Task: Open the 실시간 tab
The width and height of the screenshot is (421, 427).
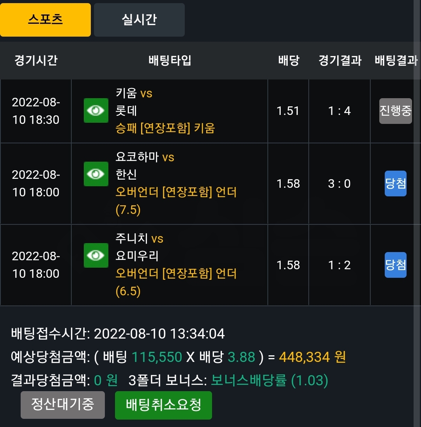Action: [x=139, y=20]
